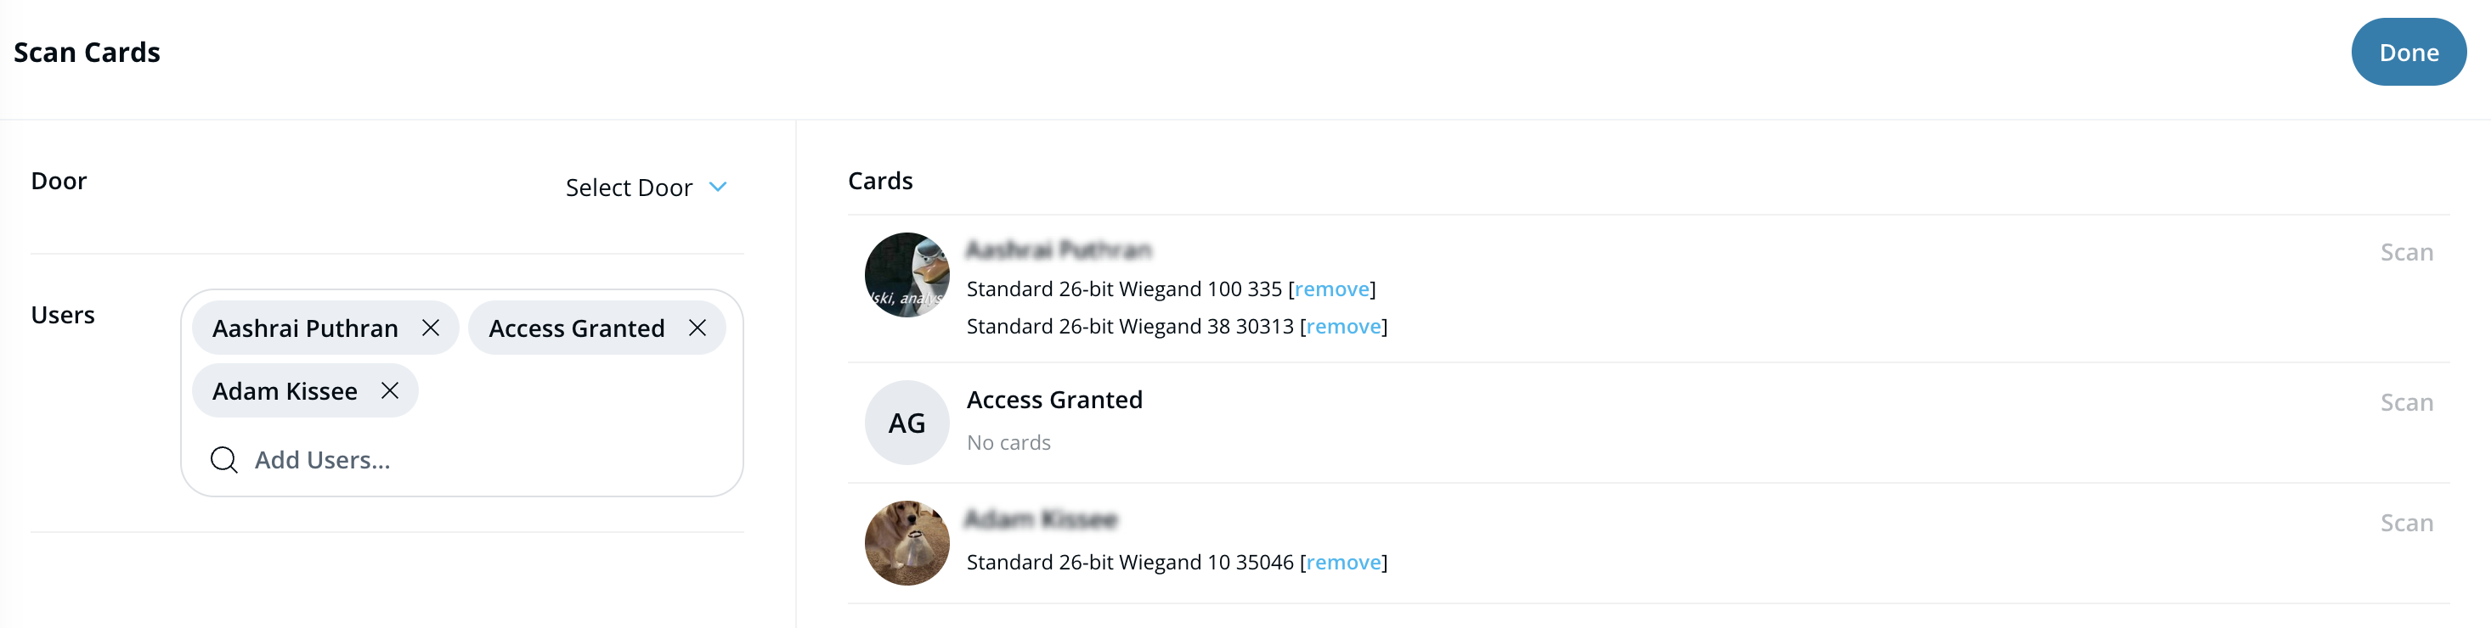Click the dog avatar thumbnail
This screenshot has height=628, width=2491.
click(x=906, y=543)
